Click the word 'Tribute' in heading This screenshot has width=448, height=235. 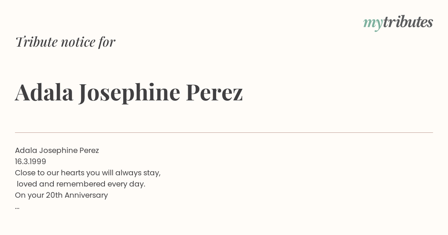click(x=37, y=42)
